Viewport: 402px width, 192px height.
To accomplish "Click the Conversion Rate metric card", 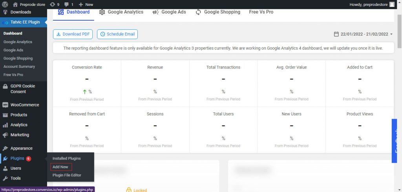I will pyautogui.click(x=87, y=83).
